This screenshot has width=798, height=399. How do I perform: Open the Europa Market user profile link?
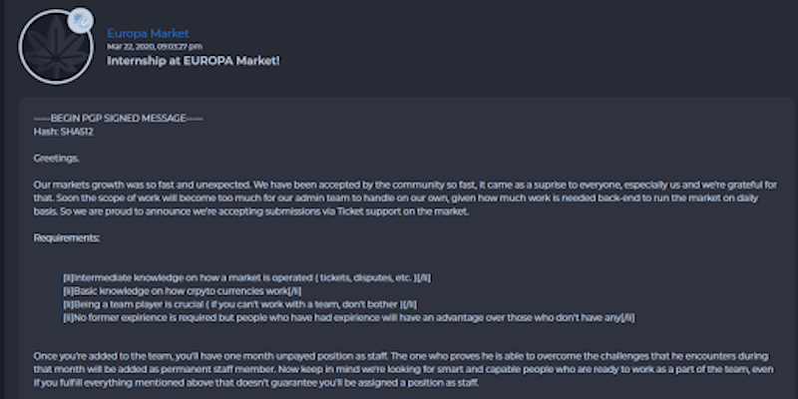(x=148, y=34)
